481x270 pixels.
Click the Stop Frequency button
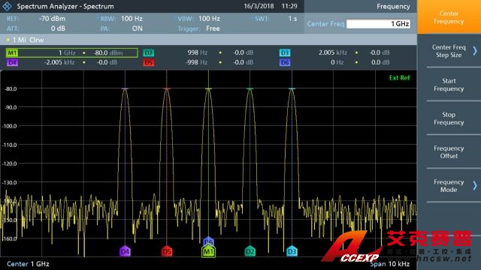point(449,118)
